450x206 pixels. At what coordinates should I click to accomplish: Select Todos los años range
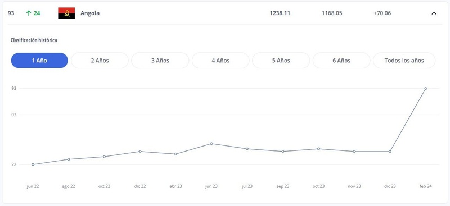(404, 61)
